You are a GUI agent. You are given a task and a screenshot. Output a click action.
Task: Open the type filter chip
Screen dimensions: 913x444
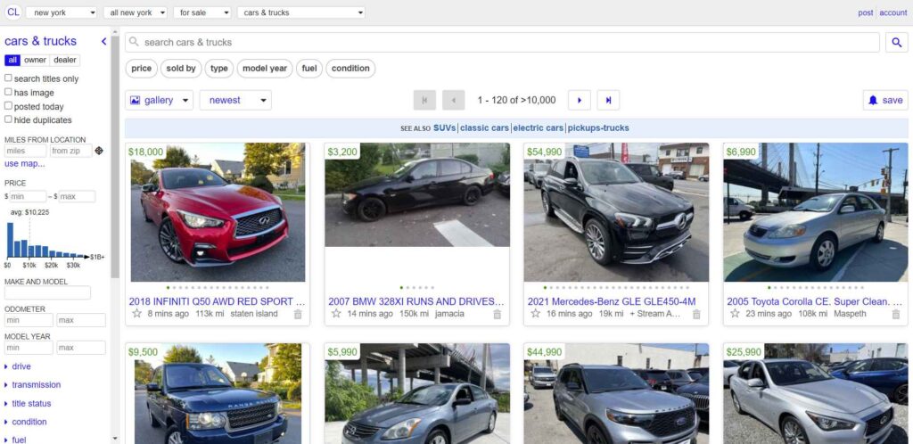point(219,68)
